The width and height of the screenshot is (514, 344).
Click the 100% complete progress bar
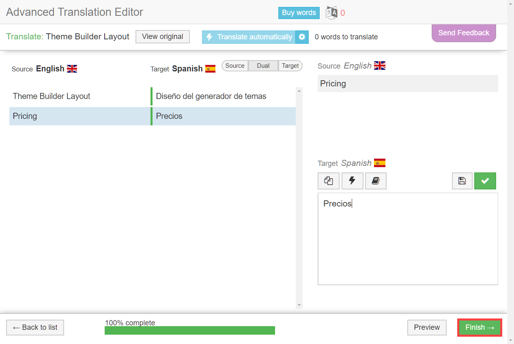[x=190, y=330]
